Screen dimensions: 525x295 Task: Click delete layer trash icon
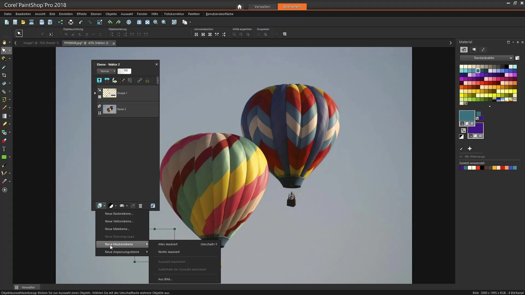(x=141, y=206)
